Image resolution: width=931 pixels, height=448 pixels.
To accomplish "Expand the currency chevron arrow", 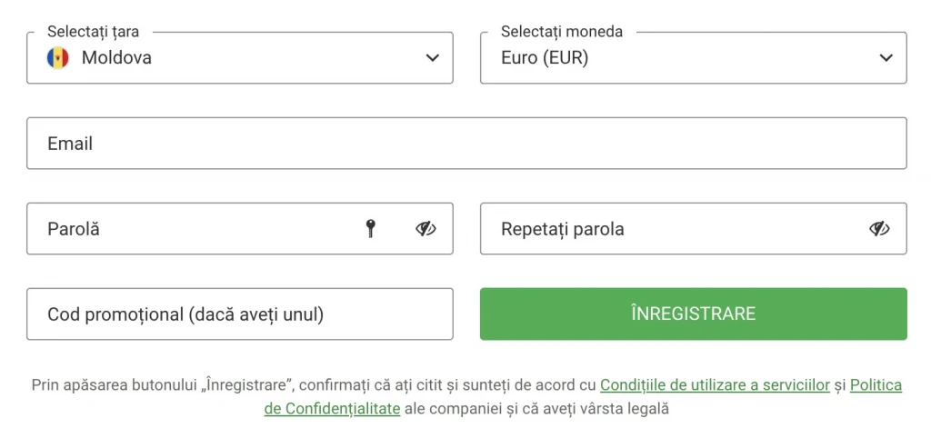I will click(x=886, y=58).
